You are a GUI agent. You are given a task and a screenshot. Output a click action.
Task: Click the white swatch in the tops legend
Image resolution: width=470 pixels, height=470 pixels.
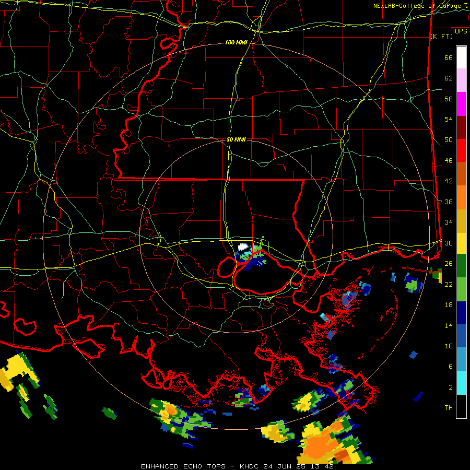tap(461, 57)
